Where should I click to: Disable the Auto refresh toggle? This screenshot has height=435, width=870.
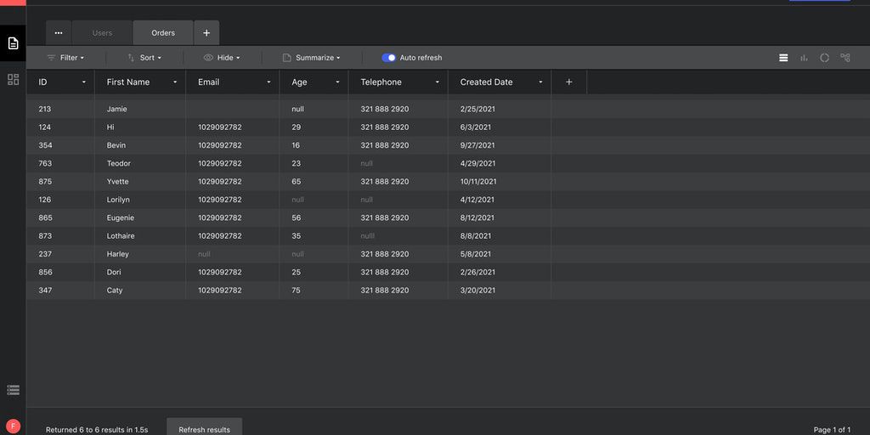[388, 58]
